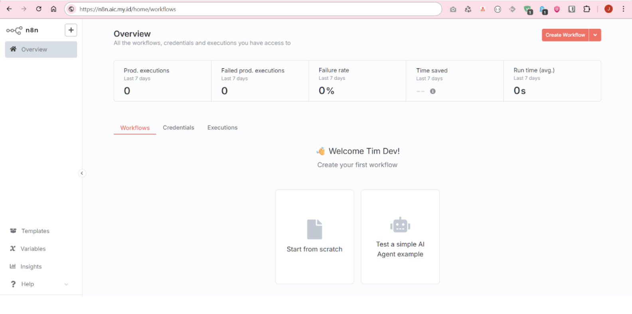This screenshot has height=314, width=632.
Task: Click the gray diamond arrow extension icon
Action: point(512,9)
